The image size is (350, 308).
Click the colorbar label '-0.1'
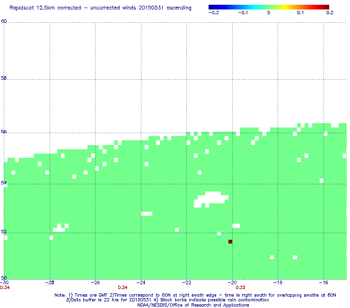(243, 13)
